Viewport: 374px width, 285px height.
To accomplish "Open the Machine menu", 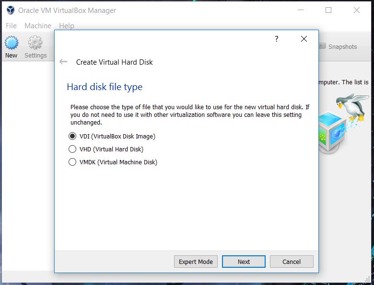I will (x=38, y=26).
